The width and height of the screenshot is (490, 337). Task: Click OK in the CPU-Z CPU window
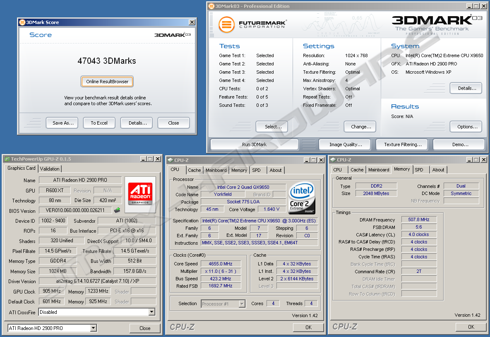point(308,327)
